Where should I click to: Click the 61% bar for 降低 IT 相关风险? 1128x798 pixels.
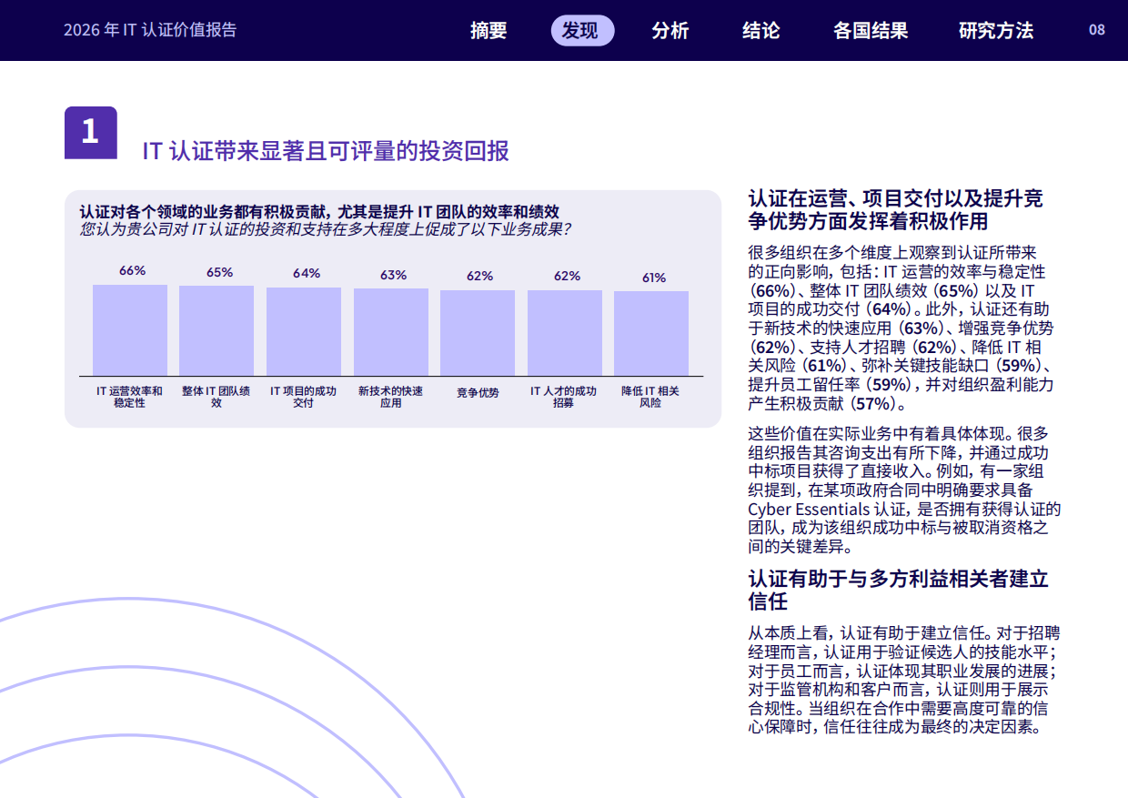(x=651, y=334)
